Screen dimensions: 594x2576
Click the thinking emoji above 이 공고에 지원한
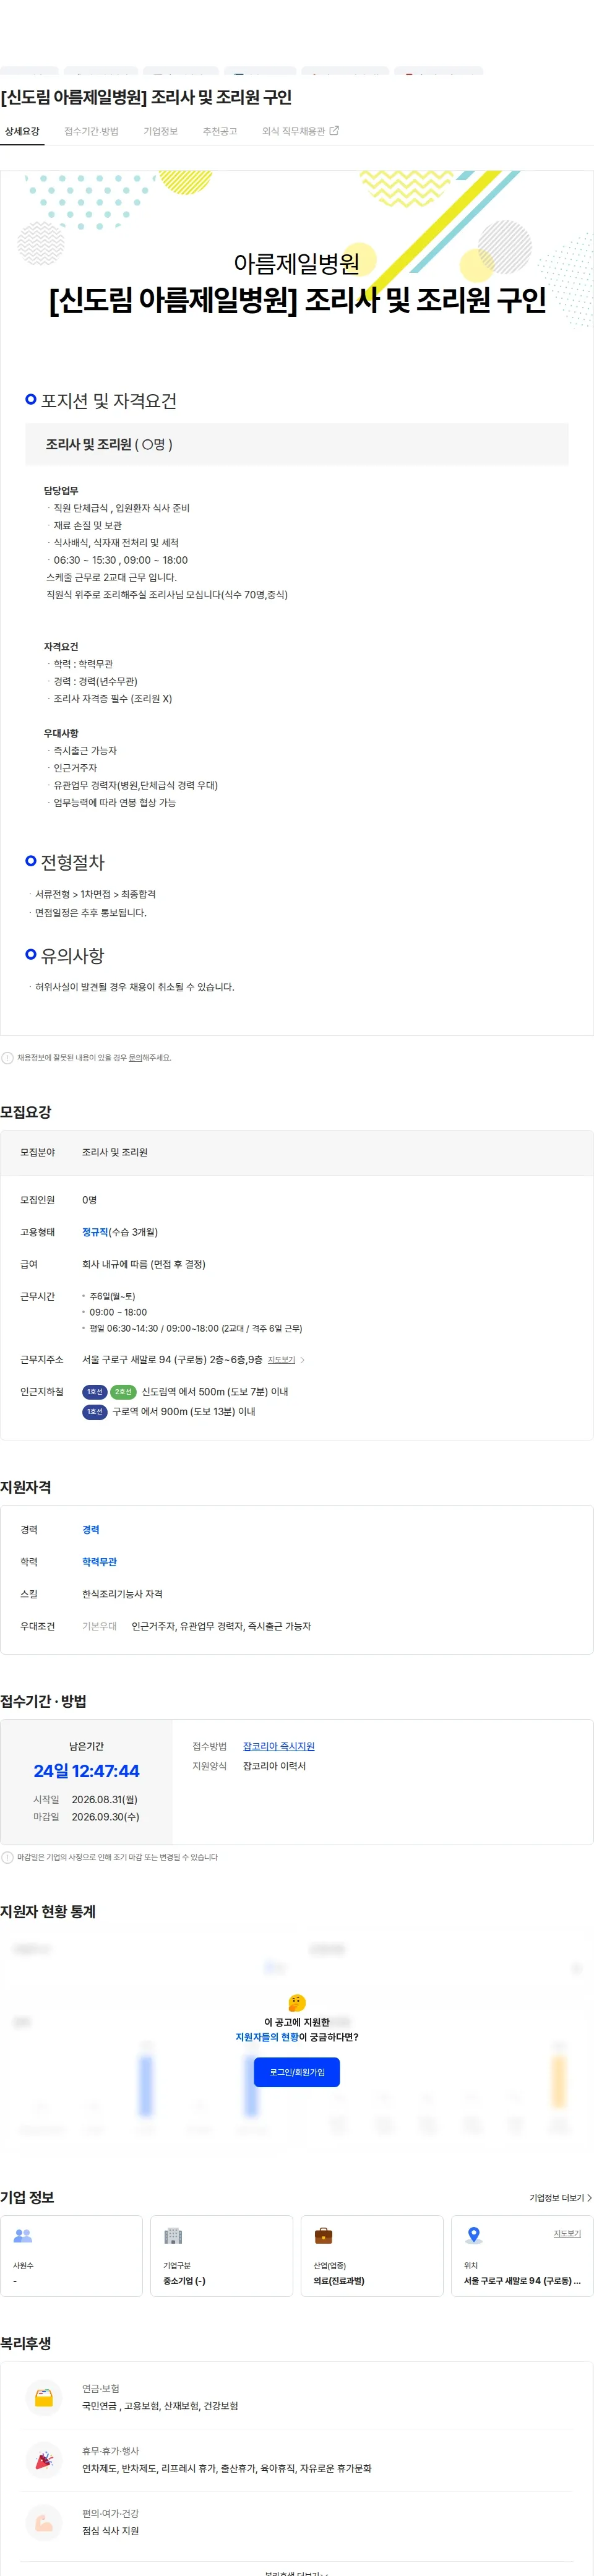297,2003
